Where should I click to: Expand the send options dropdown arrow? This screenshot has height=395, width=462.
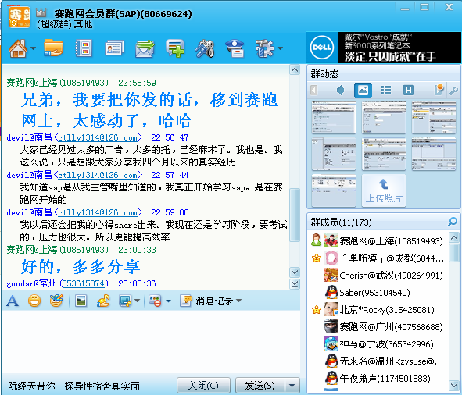tap(292, 385)
